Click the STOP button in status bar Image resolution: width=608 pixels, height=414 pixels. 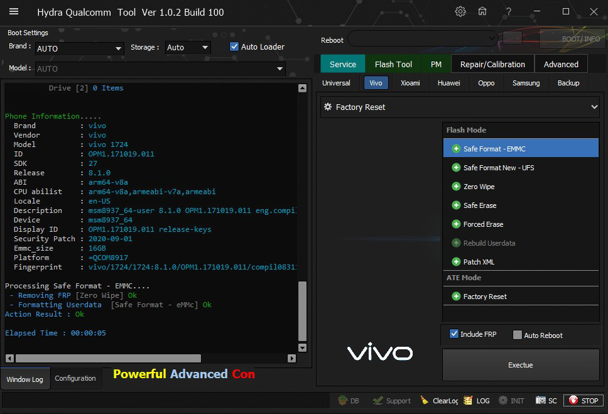tap(584, 400)
